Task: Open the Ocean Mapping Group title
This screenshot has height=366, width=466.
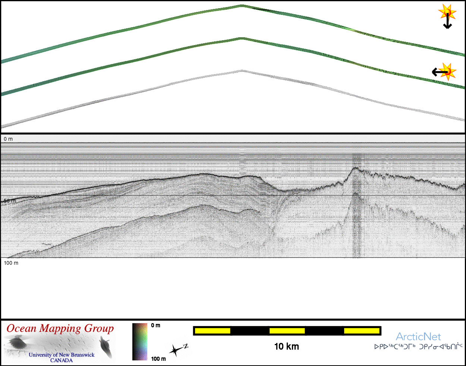Action: point(60,329)
